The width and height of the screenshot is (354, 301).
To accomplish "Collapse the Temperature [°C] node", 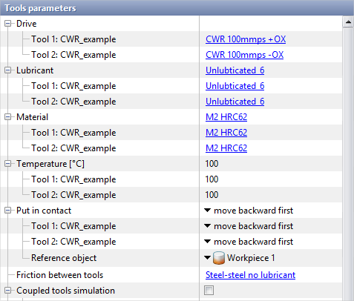I will pos(8,164).
